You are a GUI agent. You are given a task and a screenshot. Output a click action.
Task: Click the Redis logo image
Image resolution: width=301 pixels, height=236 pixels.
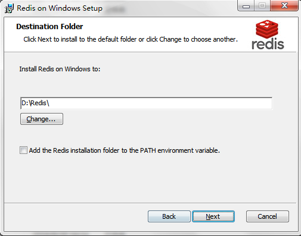pos(268,34)
